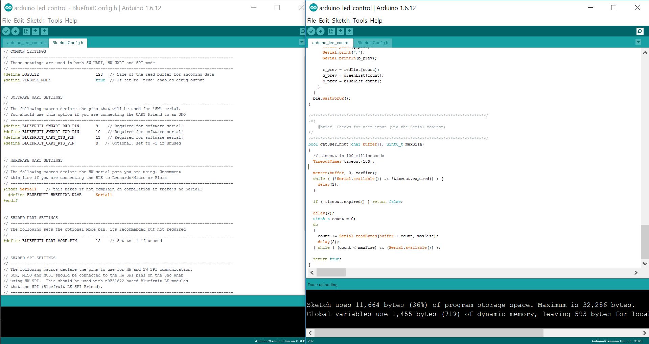Click scroll up arrow in right code editor
The width and height of the screenshot is (649, 344).
click(645, 52)
